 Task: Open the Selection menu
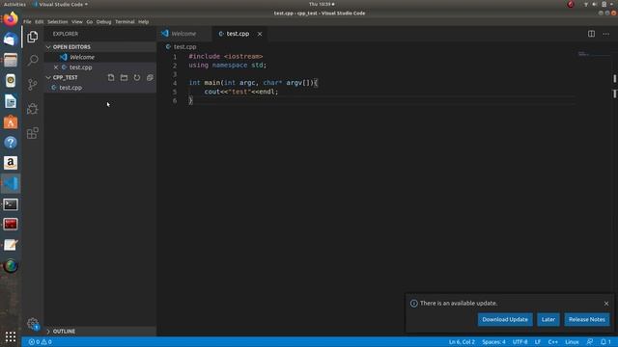(58, 22)
